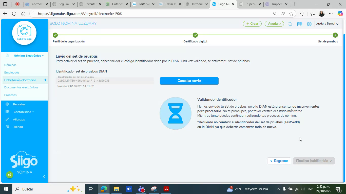Switch to the Criterios browser tab
The width and height of the screenshot is (346, 194).
pos(117,4)
